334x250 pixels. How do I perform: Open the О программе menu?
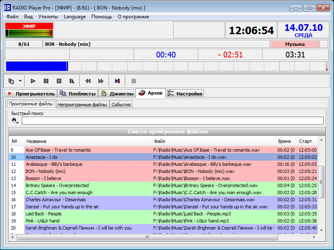click(x=133, y=17)
